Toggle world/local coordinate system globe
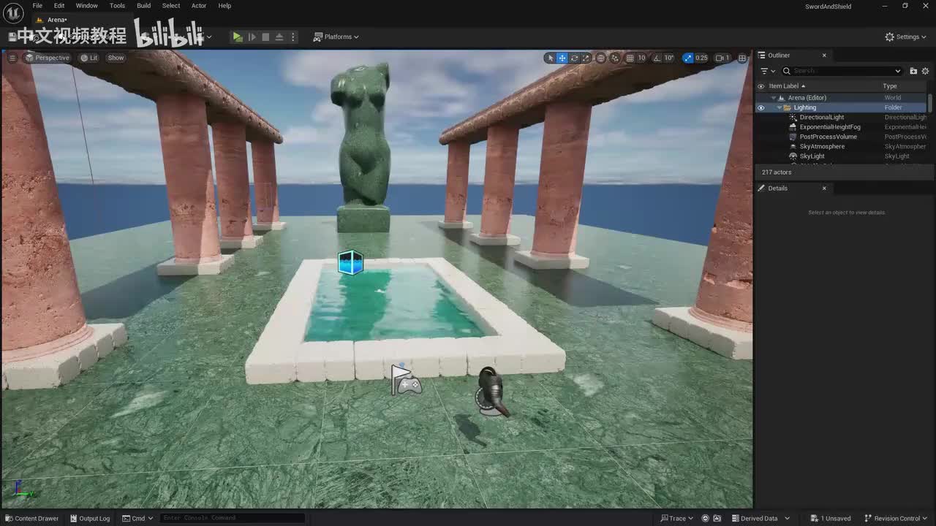Image resolution: width=936 pixels, height=526 pixels. (x=601, y=58)
